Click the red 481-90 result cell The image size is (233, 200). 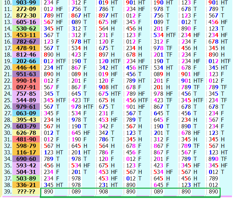pos(26,139)
